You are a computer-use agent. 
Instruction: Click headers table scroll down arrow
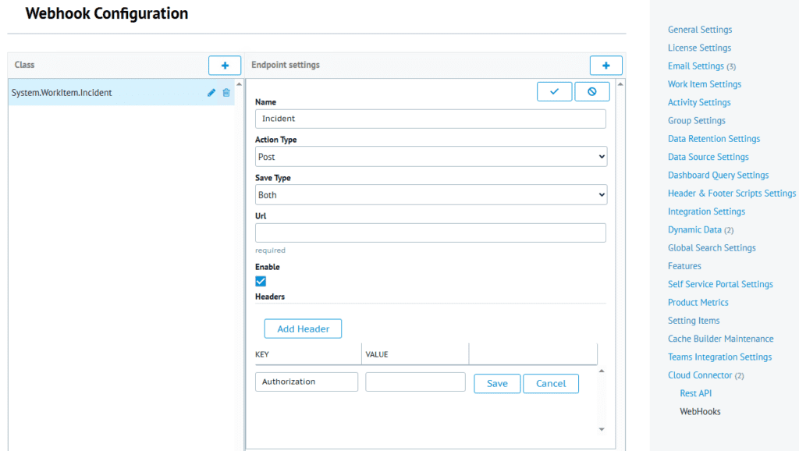602,430
